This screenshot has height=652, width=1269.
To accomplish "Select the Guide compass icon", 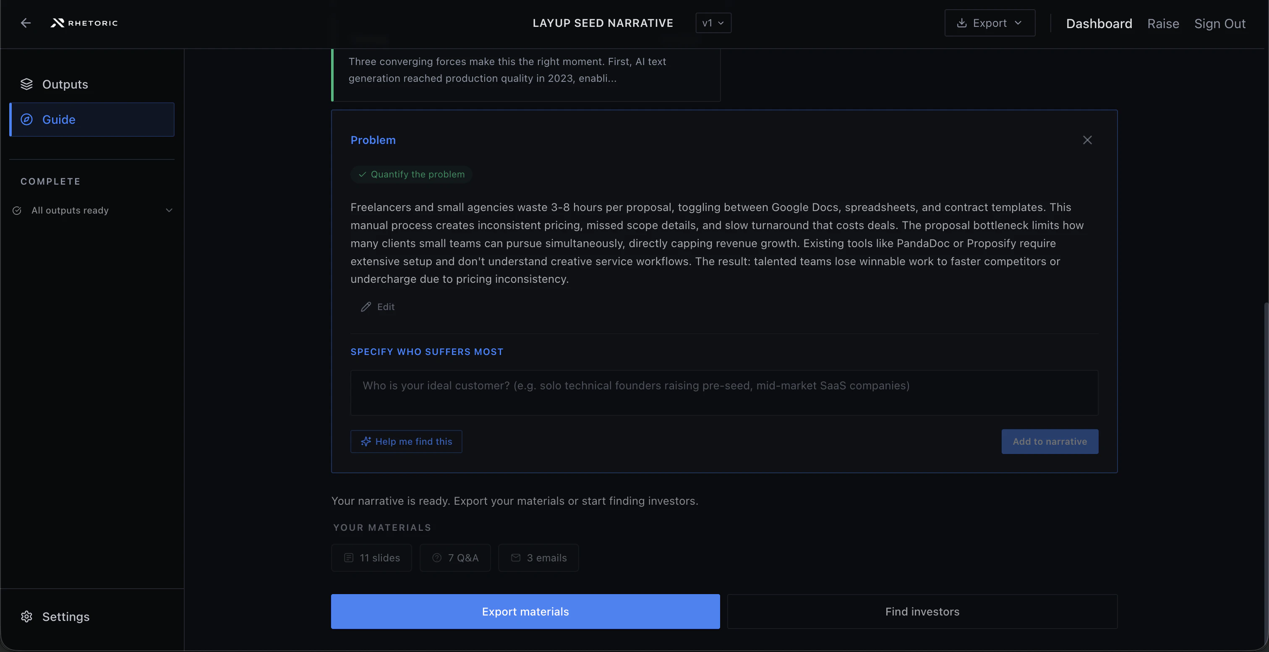I will pos(26,120).
